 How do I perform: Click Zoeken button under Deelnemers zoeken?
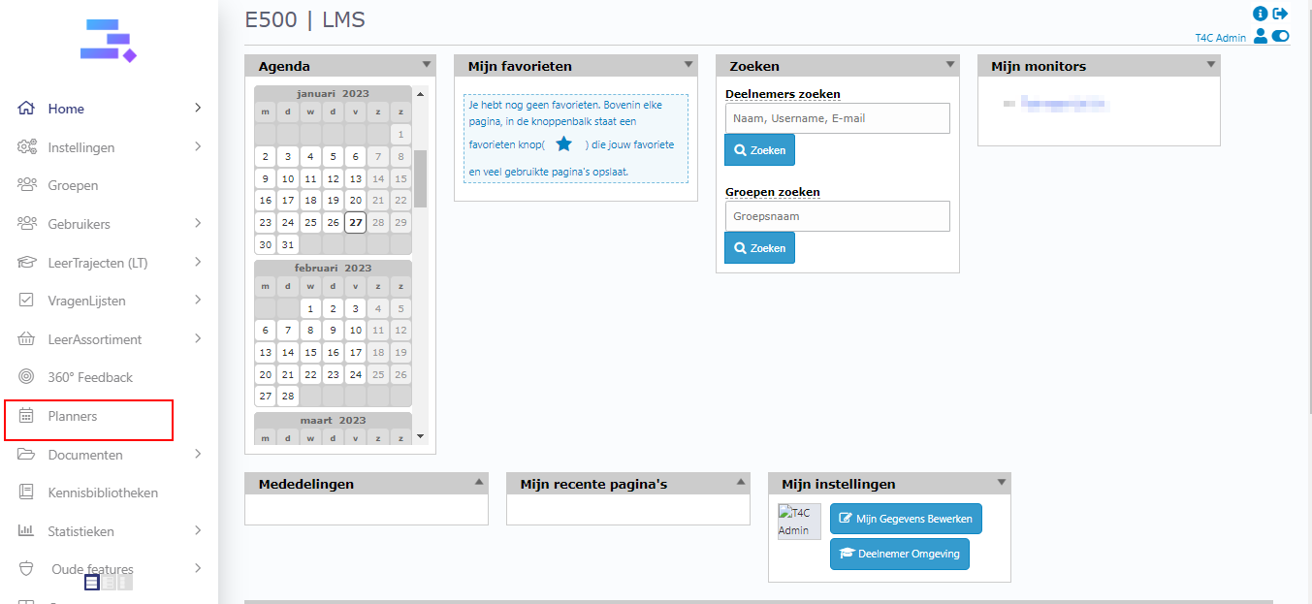click(x=759, y=150)
